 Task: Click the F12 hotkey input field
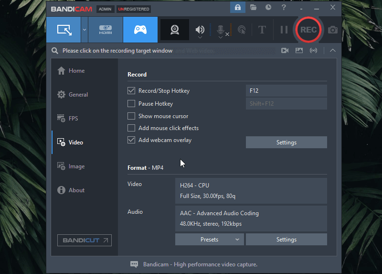click(x=286, y=91)
